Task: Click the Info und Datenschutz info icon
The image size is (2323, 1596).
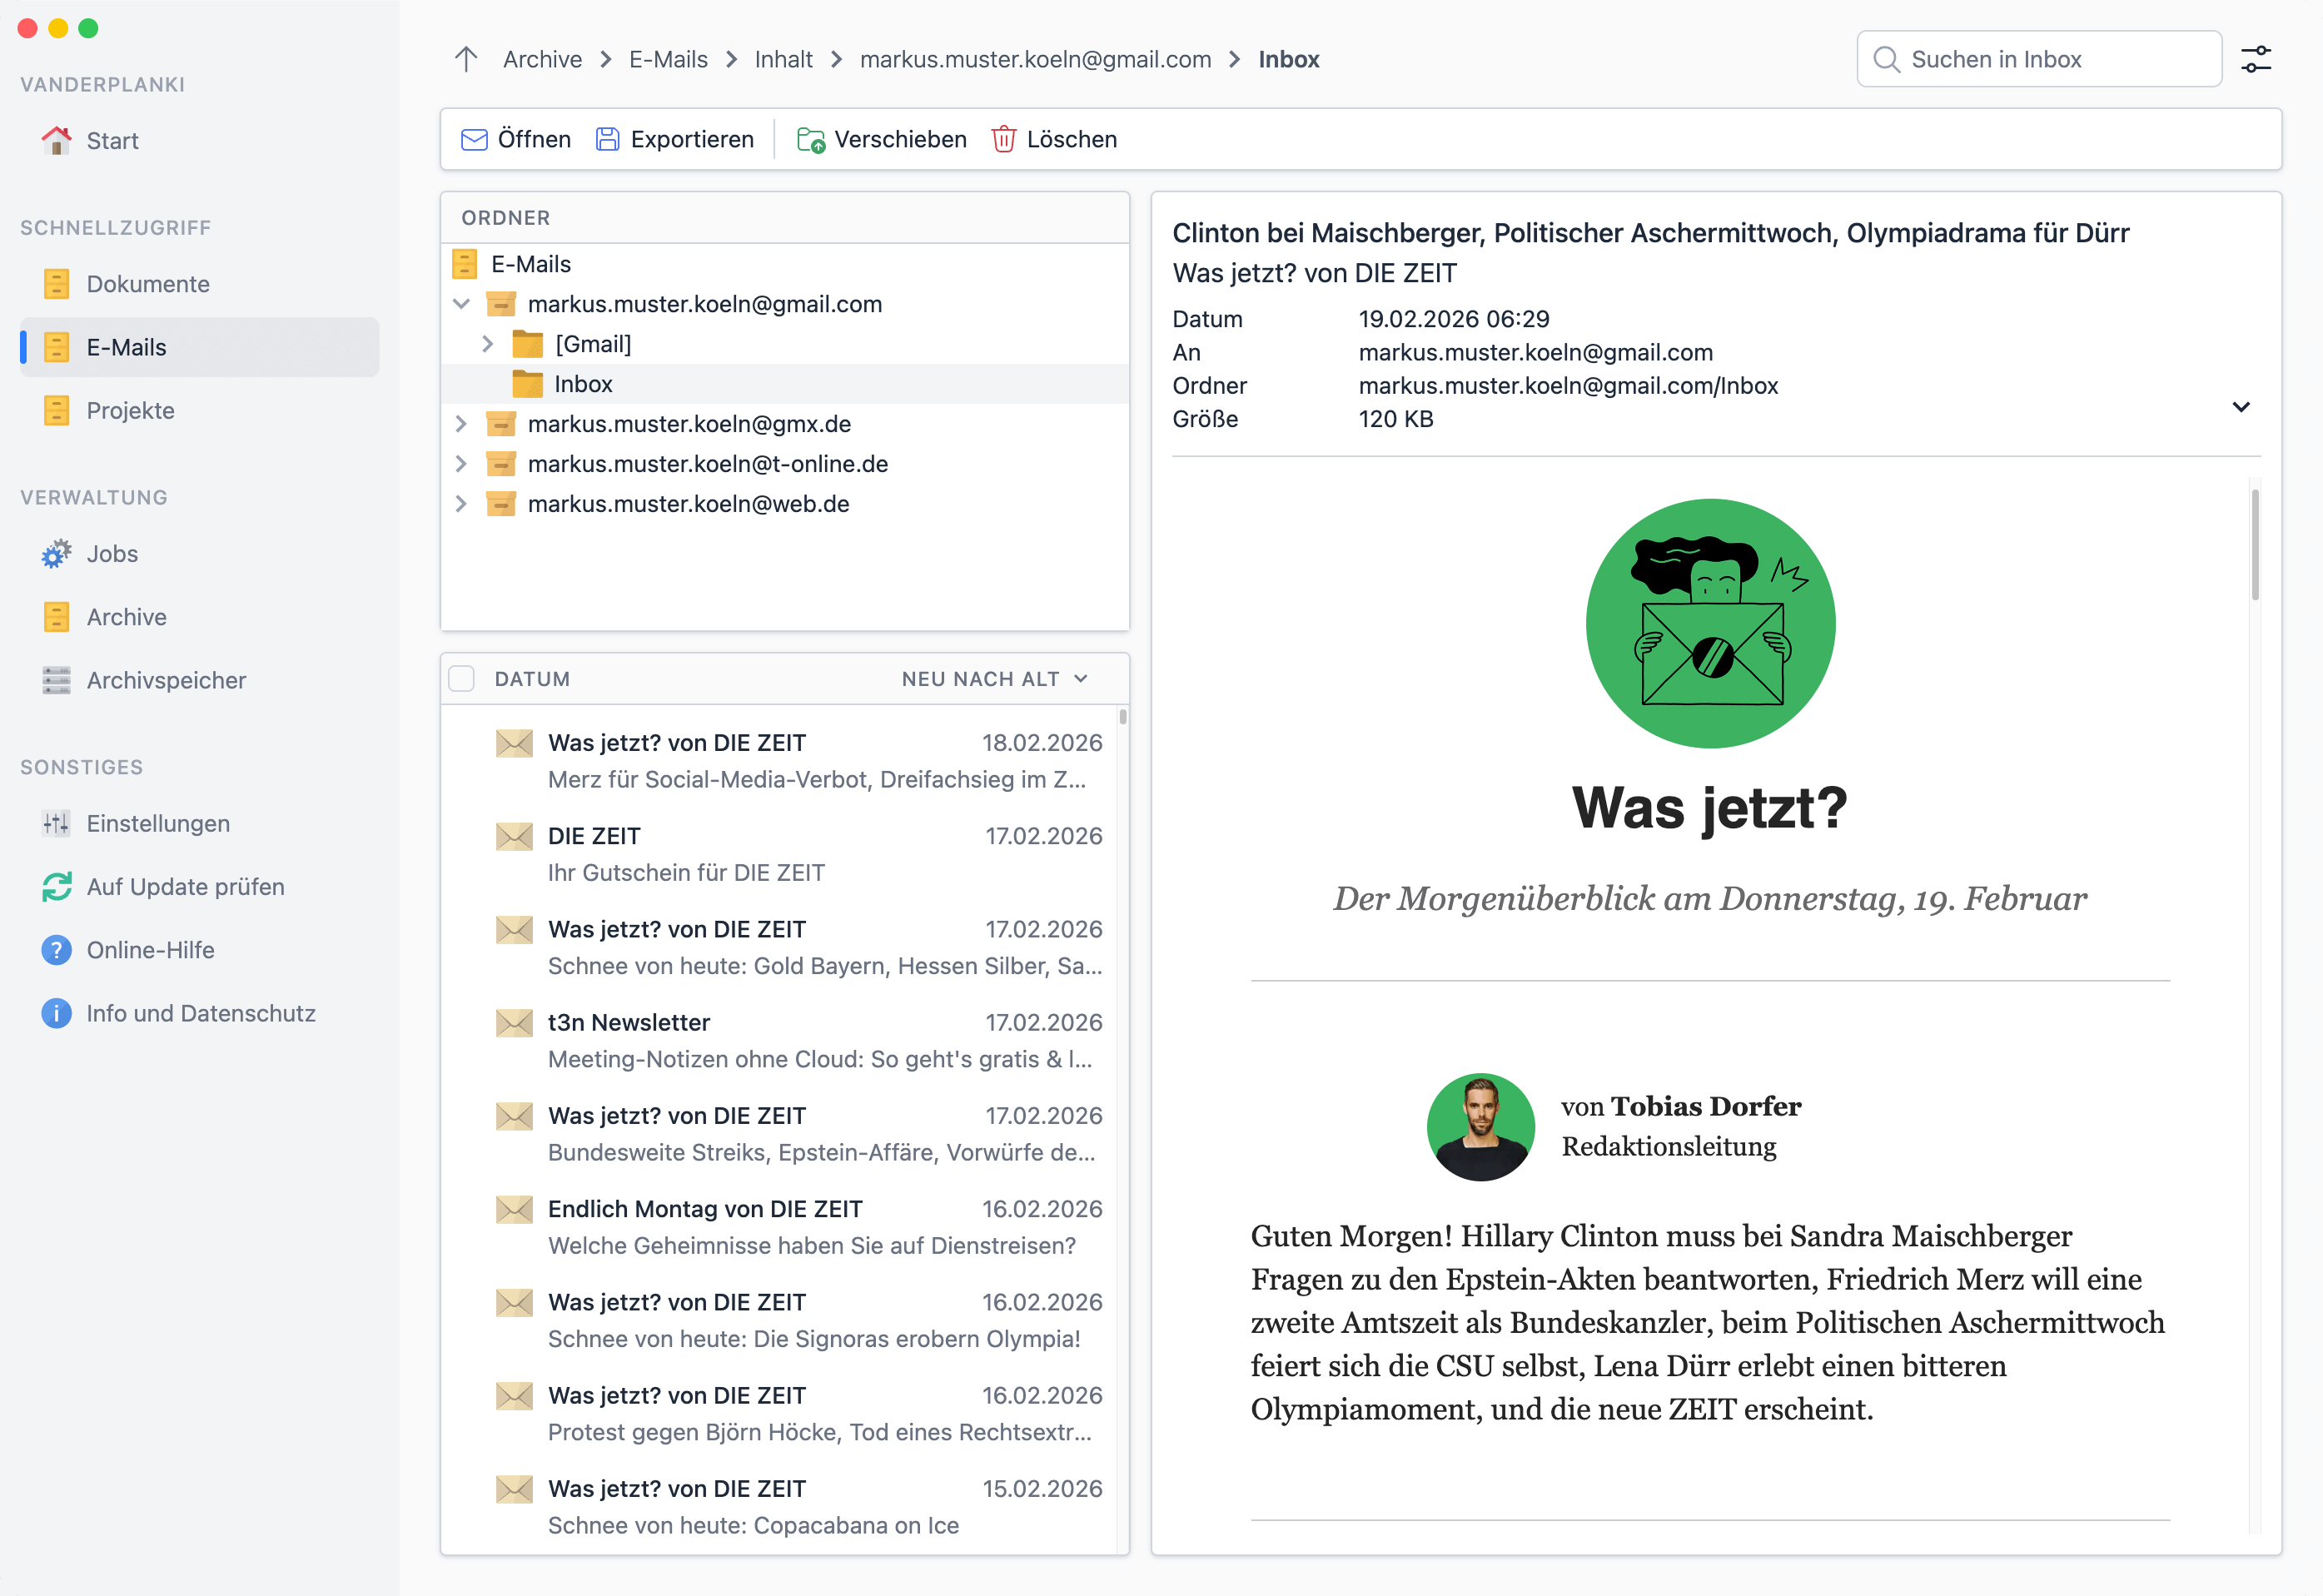Action: click(56, 1013)
